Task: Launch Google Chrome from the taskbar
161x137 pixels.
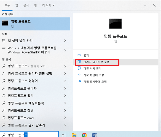Action: 84,135
